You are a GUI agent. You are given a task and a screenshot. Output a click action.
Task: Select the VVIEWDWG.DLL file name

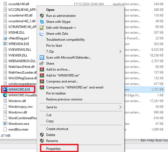[20, 50]
